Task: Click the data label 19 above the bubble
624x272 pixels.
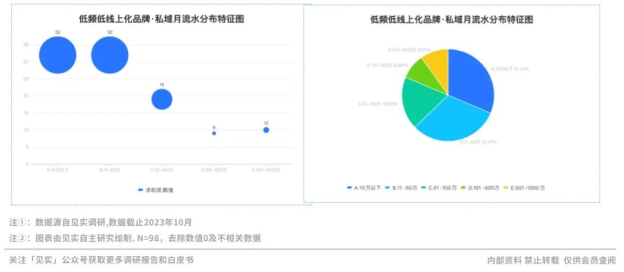Action: [162, 85]
